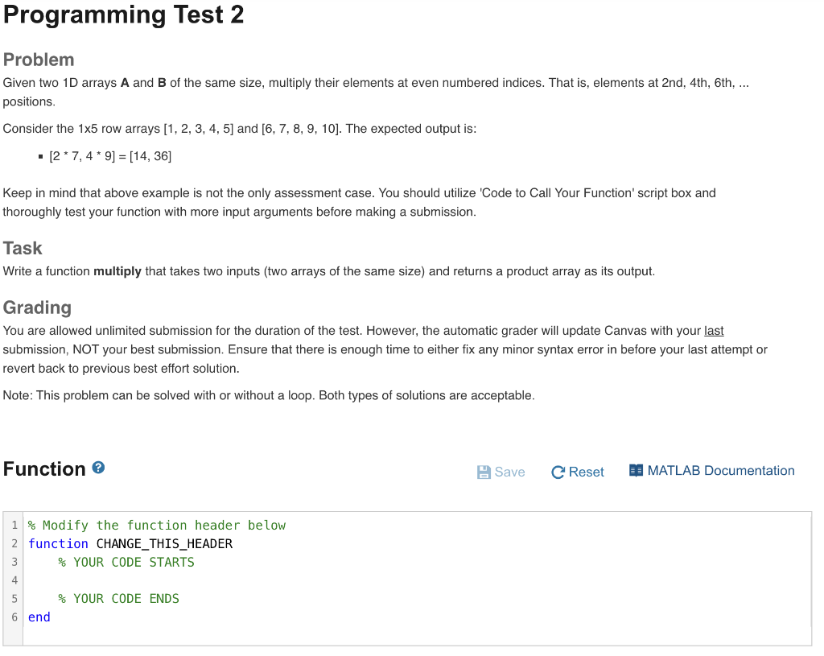This screenshot has height=656, width=824.
Task: Click the Reset circular arrow icon
Action: [x=558, y=472]
